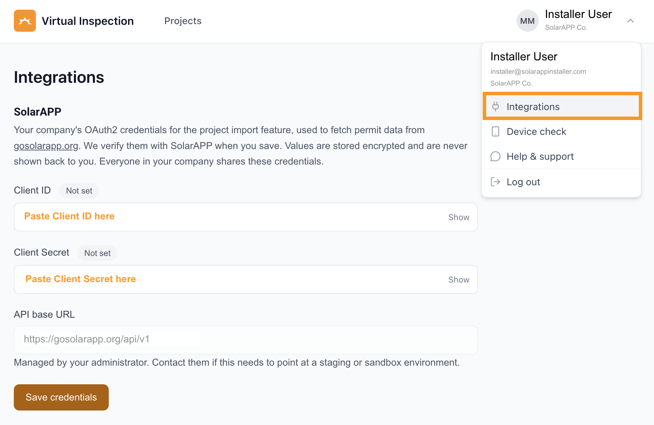Image resolution: width=654 pixels, height=425 pixels.
Task: Click the installer@solarappinstaller.com email text
Action: (538, 71)
